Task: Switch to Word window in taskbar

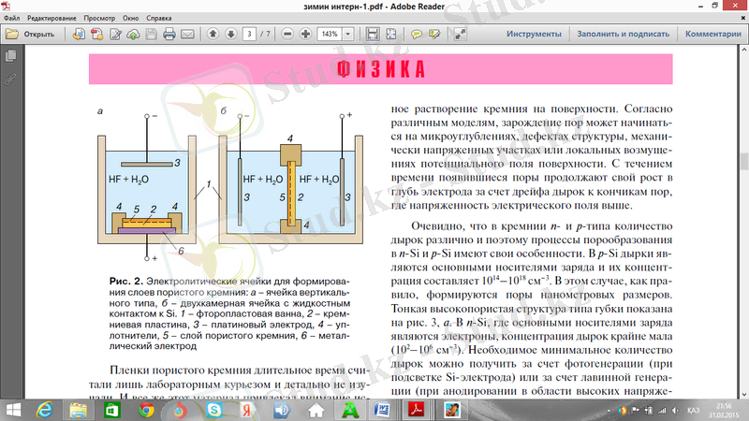Action: pyautogui.click(x=382, y=410)
